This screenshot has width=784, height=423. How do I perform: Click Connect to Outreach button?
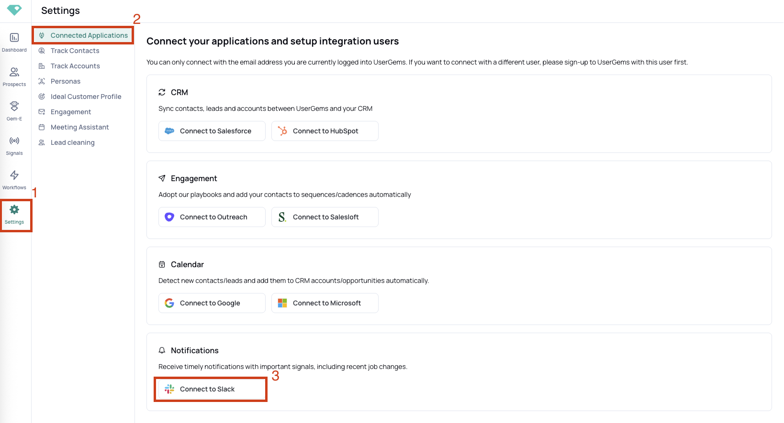[212, 217]
